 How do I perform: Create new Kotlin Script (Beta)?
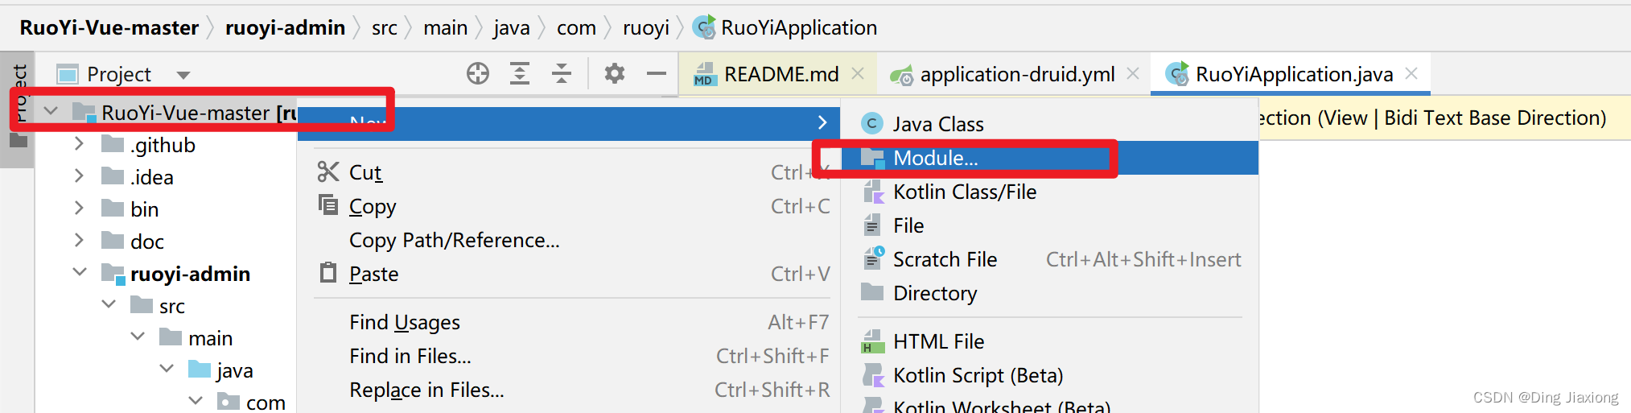[x=1049, y=375]
